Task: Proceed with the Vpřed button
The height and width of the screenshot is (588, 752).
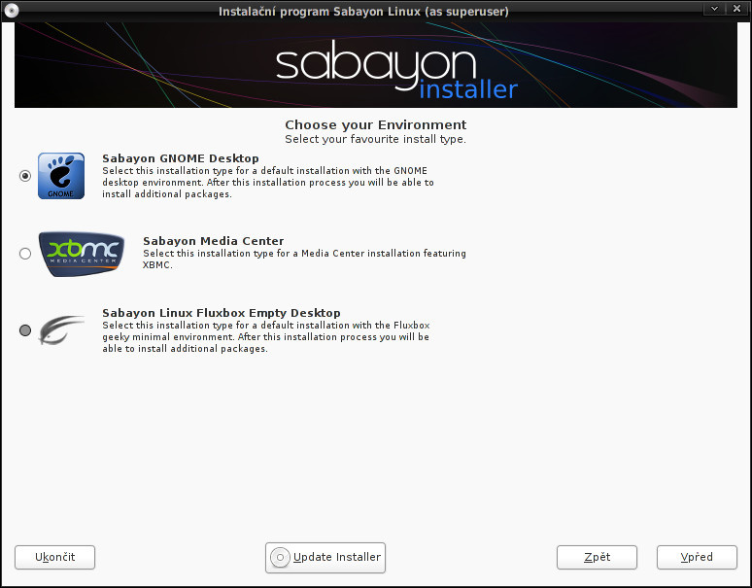Action: tap(697, 557)
